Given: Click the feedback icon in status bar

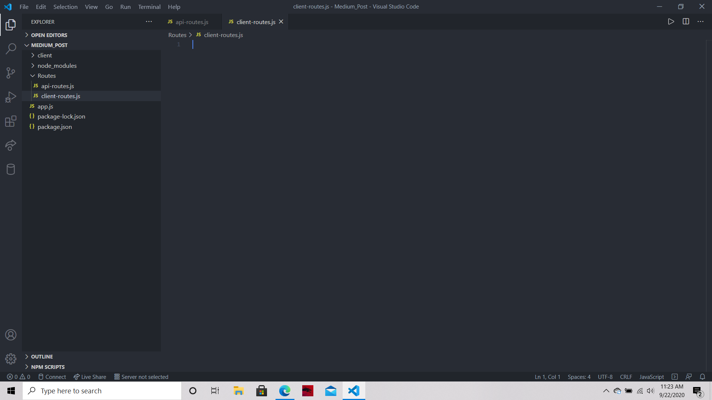Looking at the screenshot, I should (x=689, y=377).
